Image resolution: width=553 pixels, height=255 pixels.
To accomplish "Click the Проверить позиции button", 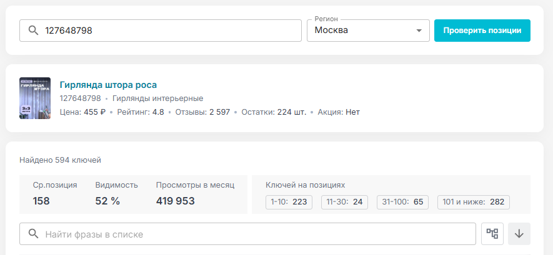I will (x=482, y=31).
